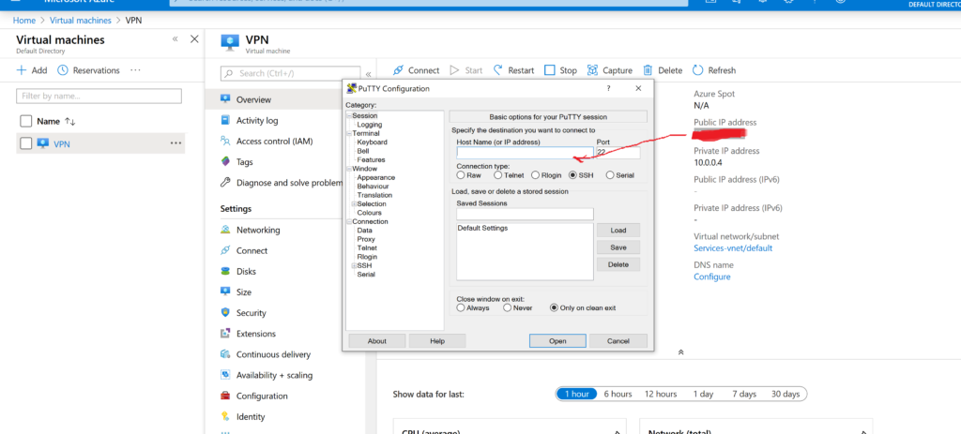Click the Restart icon in VM toolbar
This screenshot has width=961, height=434.
pyautogui.click(x=496, y=70)
